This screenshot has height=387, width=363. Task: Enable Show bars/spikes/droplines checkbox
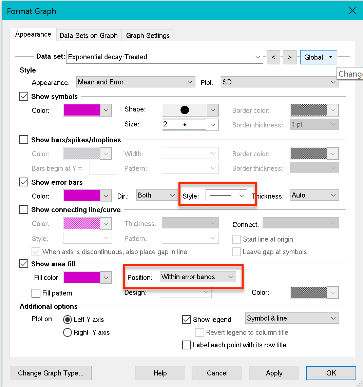pos(24,140)
